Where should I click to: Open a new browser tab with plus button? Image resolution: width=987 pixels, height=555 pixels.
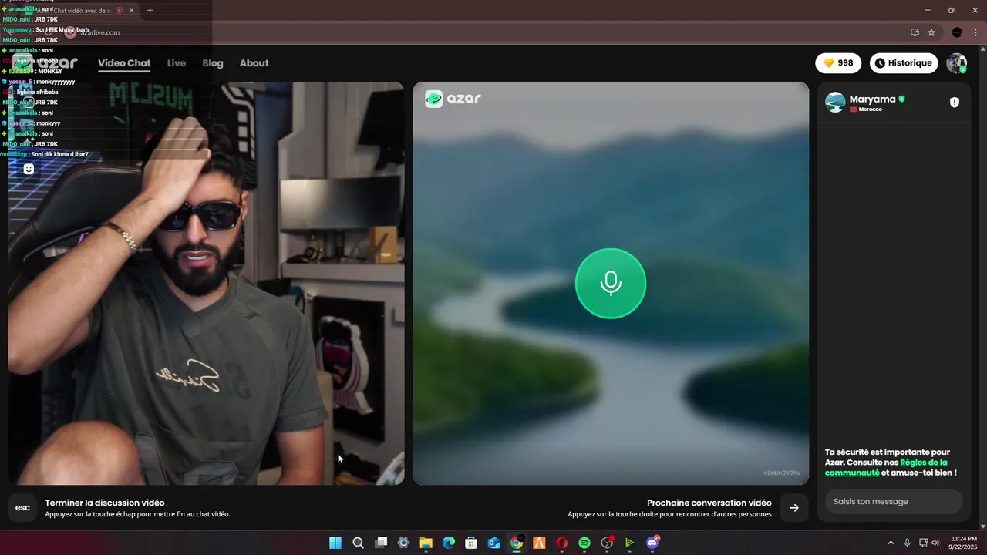(150, 10)
